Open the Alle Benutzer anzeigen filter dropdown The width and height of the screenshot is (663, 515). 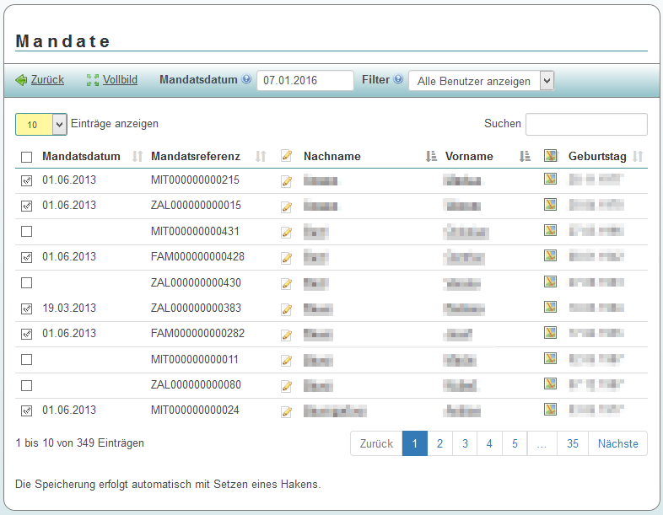pyautogui.click(x=481, y=81)
